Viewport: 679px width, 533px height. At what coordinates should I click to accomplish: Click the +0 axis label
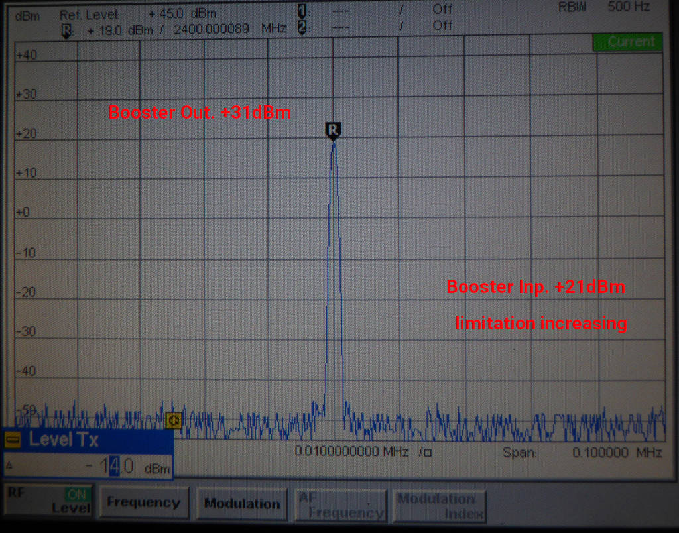coord(23,213)
